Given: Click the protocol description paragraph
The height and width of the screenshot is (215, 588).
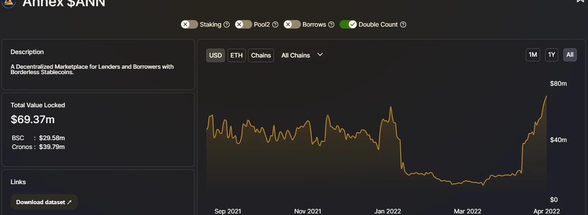Looking at the screenshot, I should [x=92, y=69].
